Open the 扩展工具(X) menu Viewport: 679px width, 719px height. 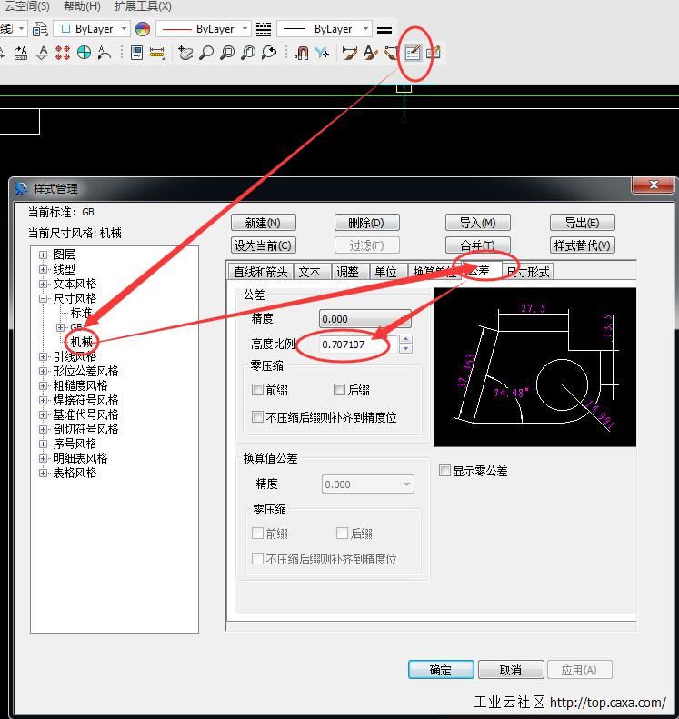click(x=143, y=6)
